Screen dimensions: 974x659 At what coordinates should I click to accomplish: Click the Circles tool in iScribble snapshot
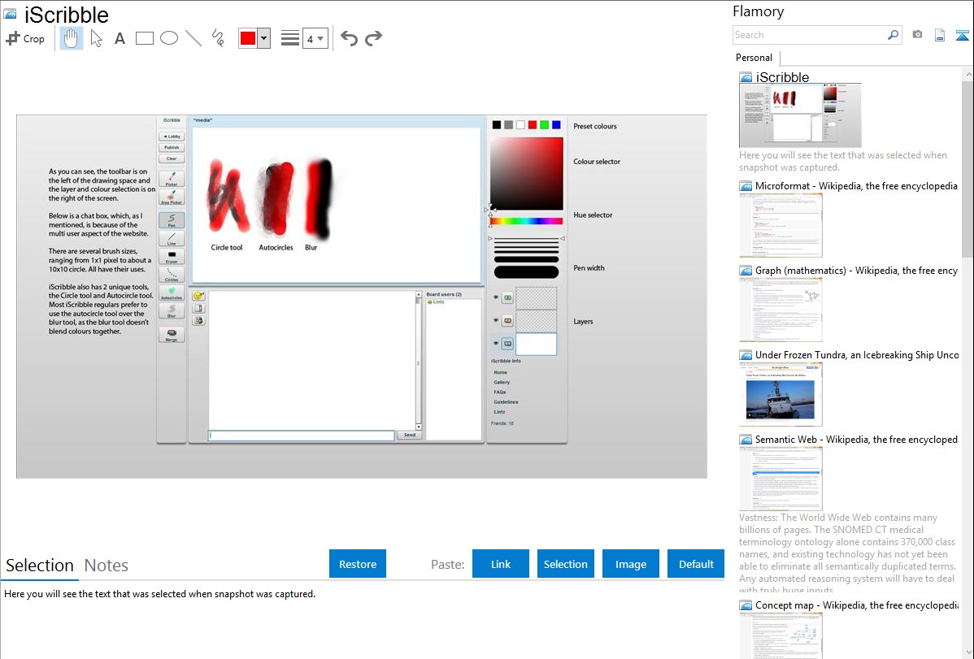coord(172,274)
